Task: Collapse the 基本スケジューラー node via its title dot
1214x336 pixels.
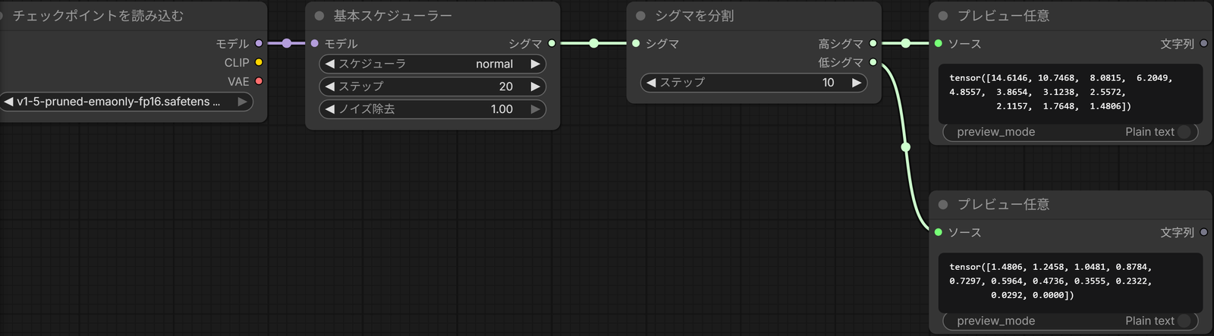Action: click(x=319, y=16)
